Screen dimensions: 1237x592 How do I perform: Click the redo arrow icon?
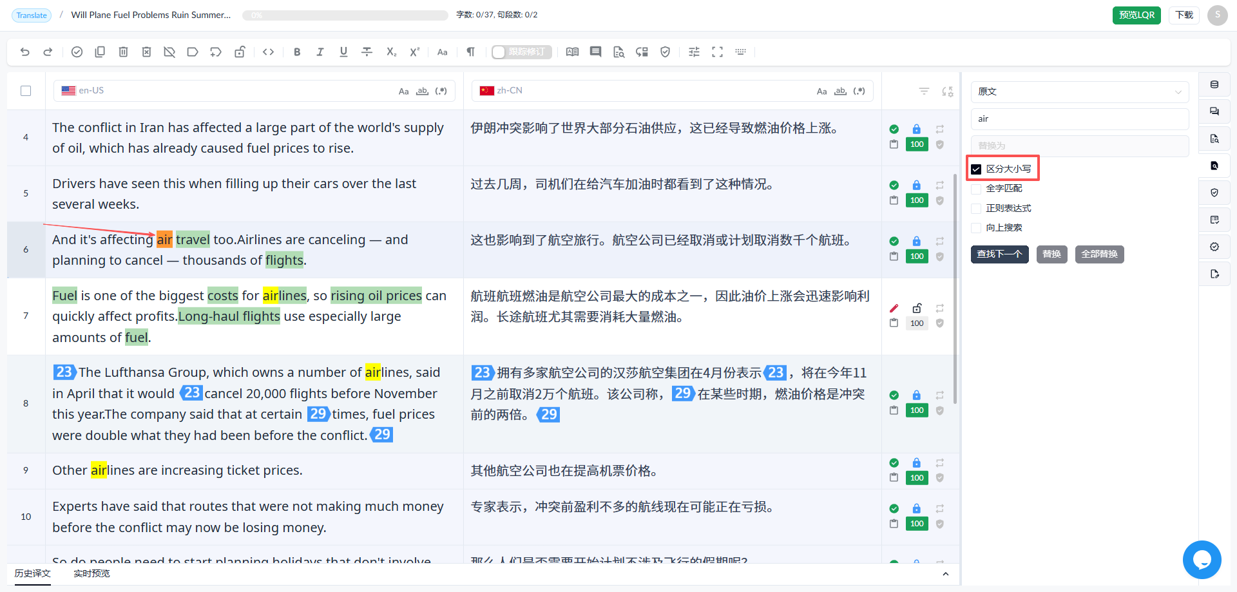pyautogui.click(x=48, y=52)
